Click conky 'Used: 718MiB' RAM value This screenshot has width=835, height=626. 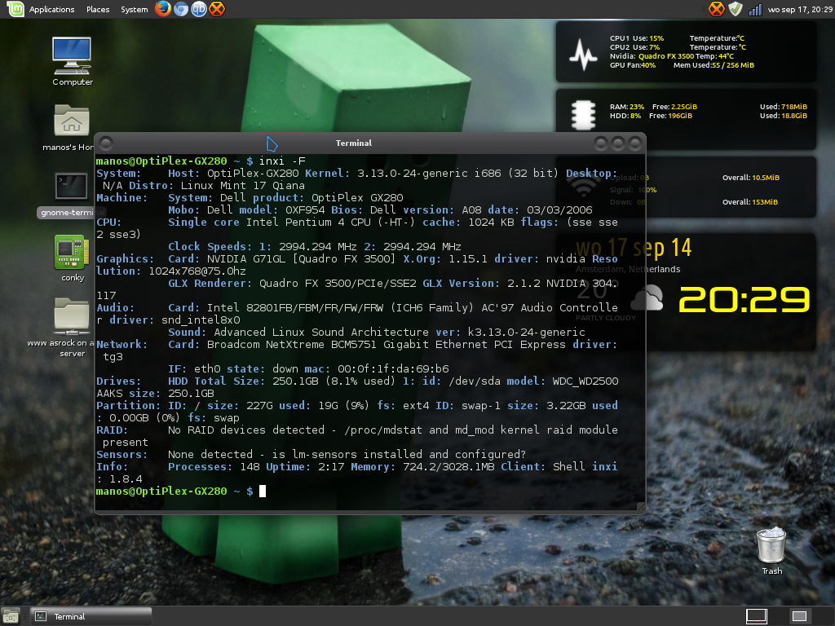point(784,107)
